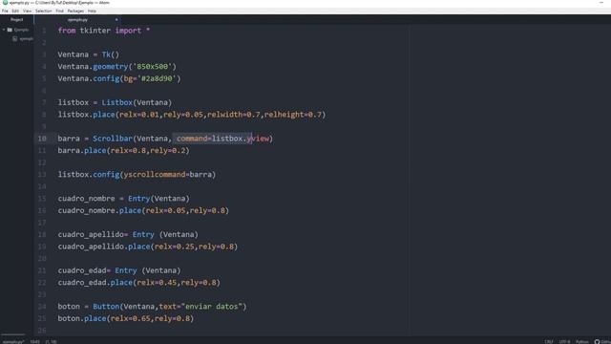Click line number 25 in the gutter
The height and width of the screenshot is (344, 611).
click(x=42, y=318)
